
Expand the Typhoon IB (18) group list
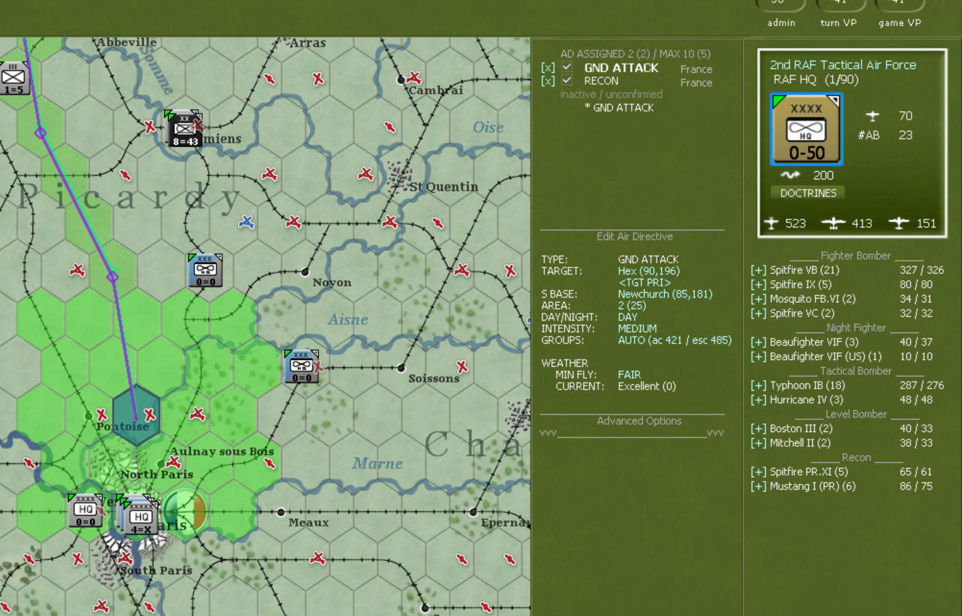(x=758, y=385)
